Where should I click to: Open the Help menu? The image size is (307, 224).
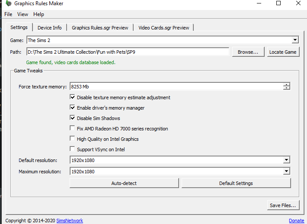pos(38,14)
